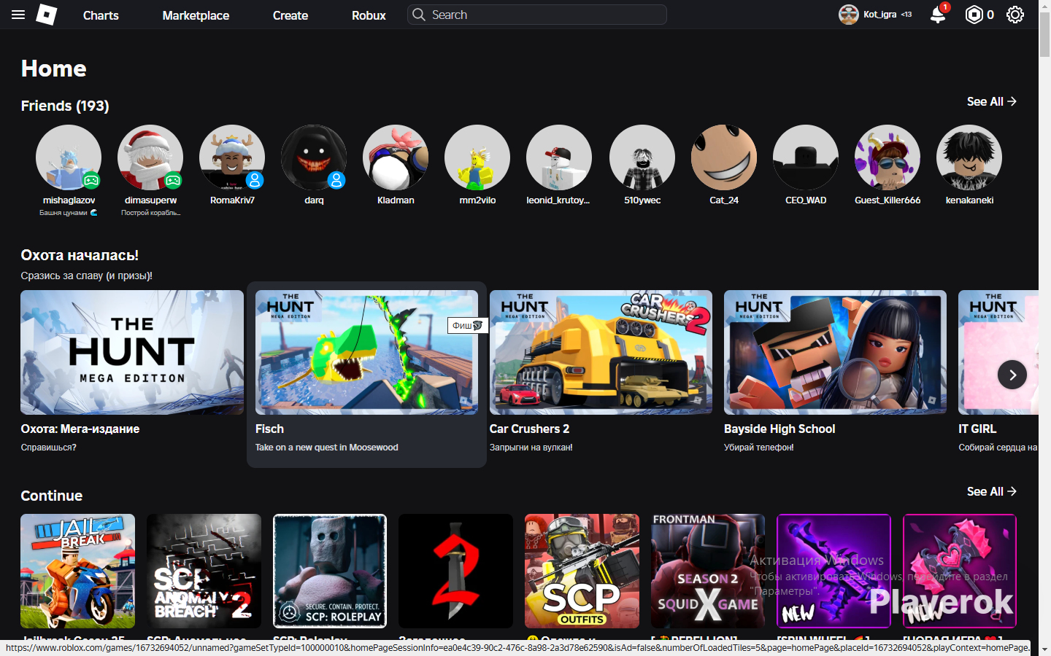The image size is (1051, 656).
Task: Click 'Охота: Мега-издание' title text
Action: (x=80, y=429)
